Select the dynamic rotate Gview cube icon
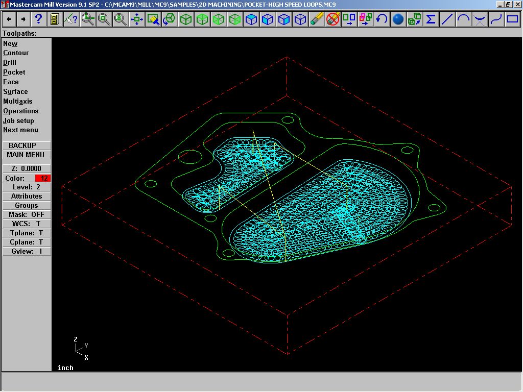This screenshot has width=523, height=392. coord(170,19)
